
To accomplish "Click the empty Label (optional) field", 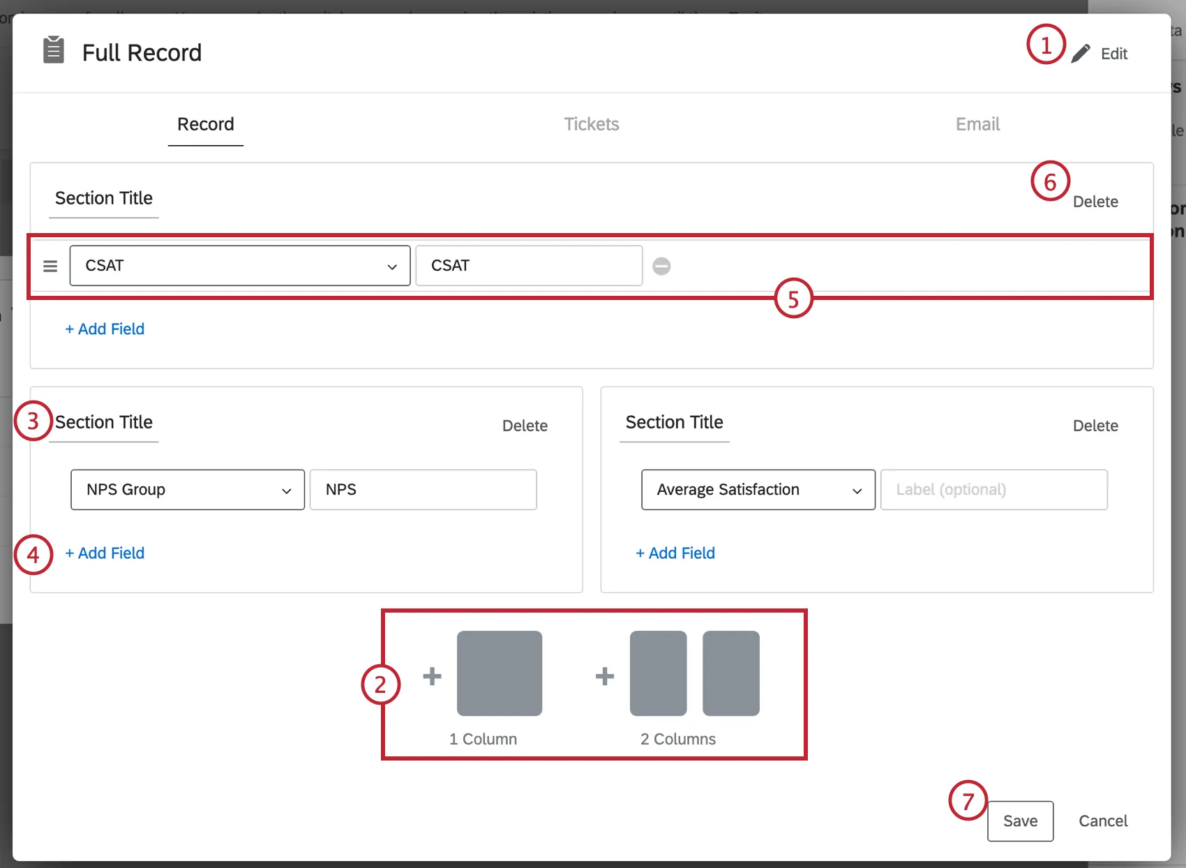I will (x=993, y=490).
